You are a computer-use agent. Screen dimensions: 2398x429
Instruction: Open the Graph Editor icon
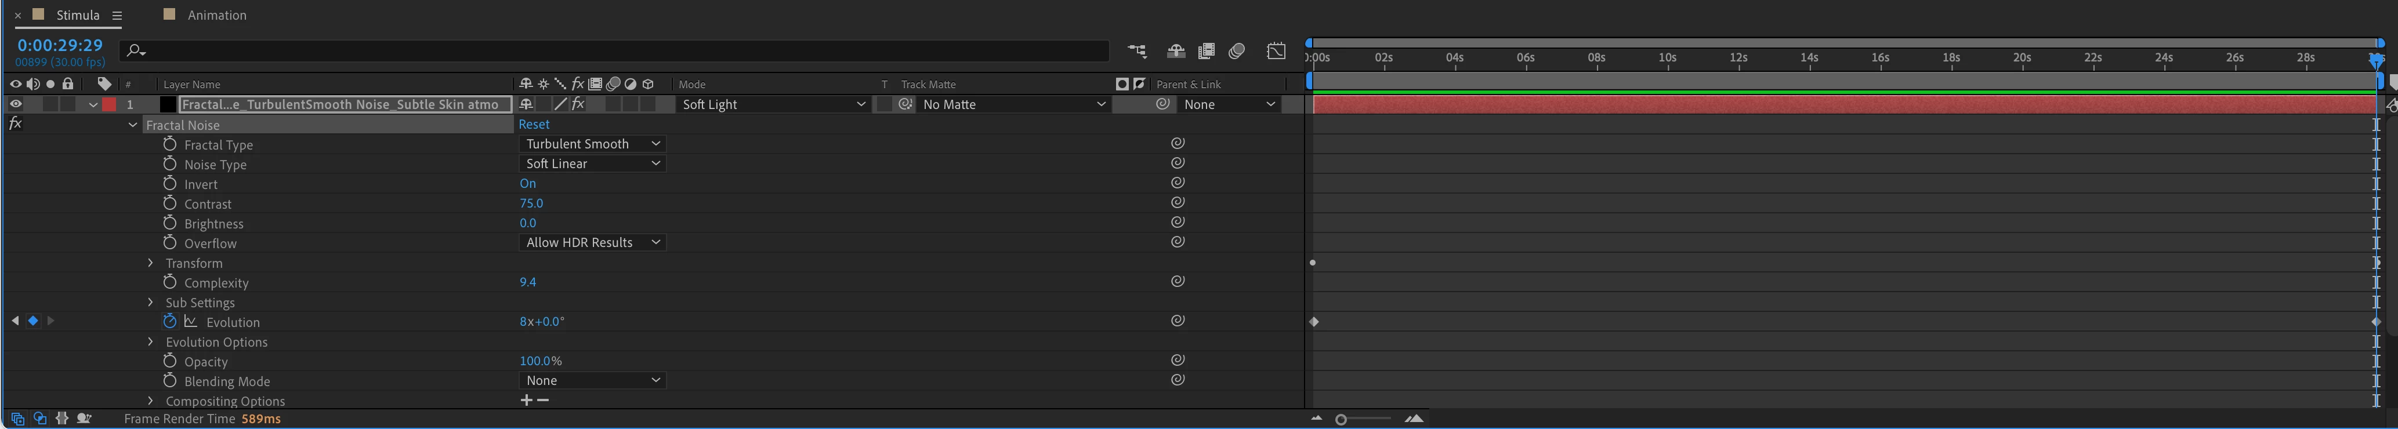[x=1276, y=51]
